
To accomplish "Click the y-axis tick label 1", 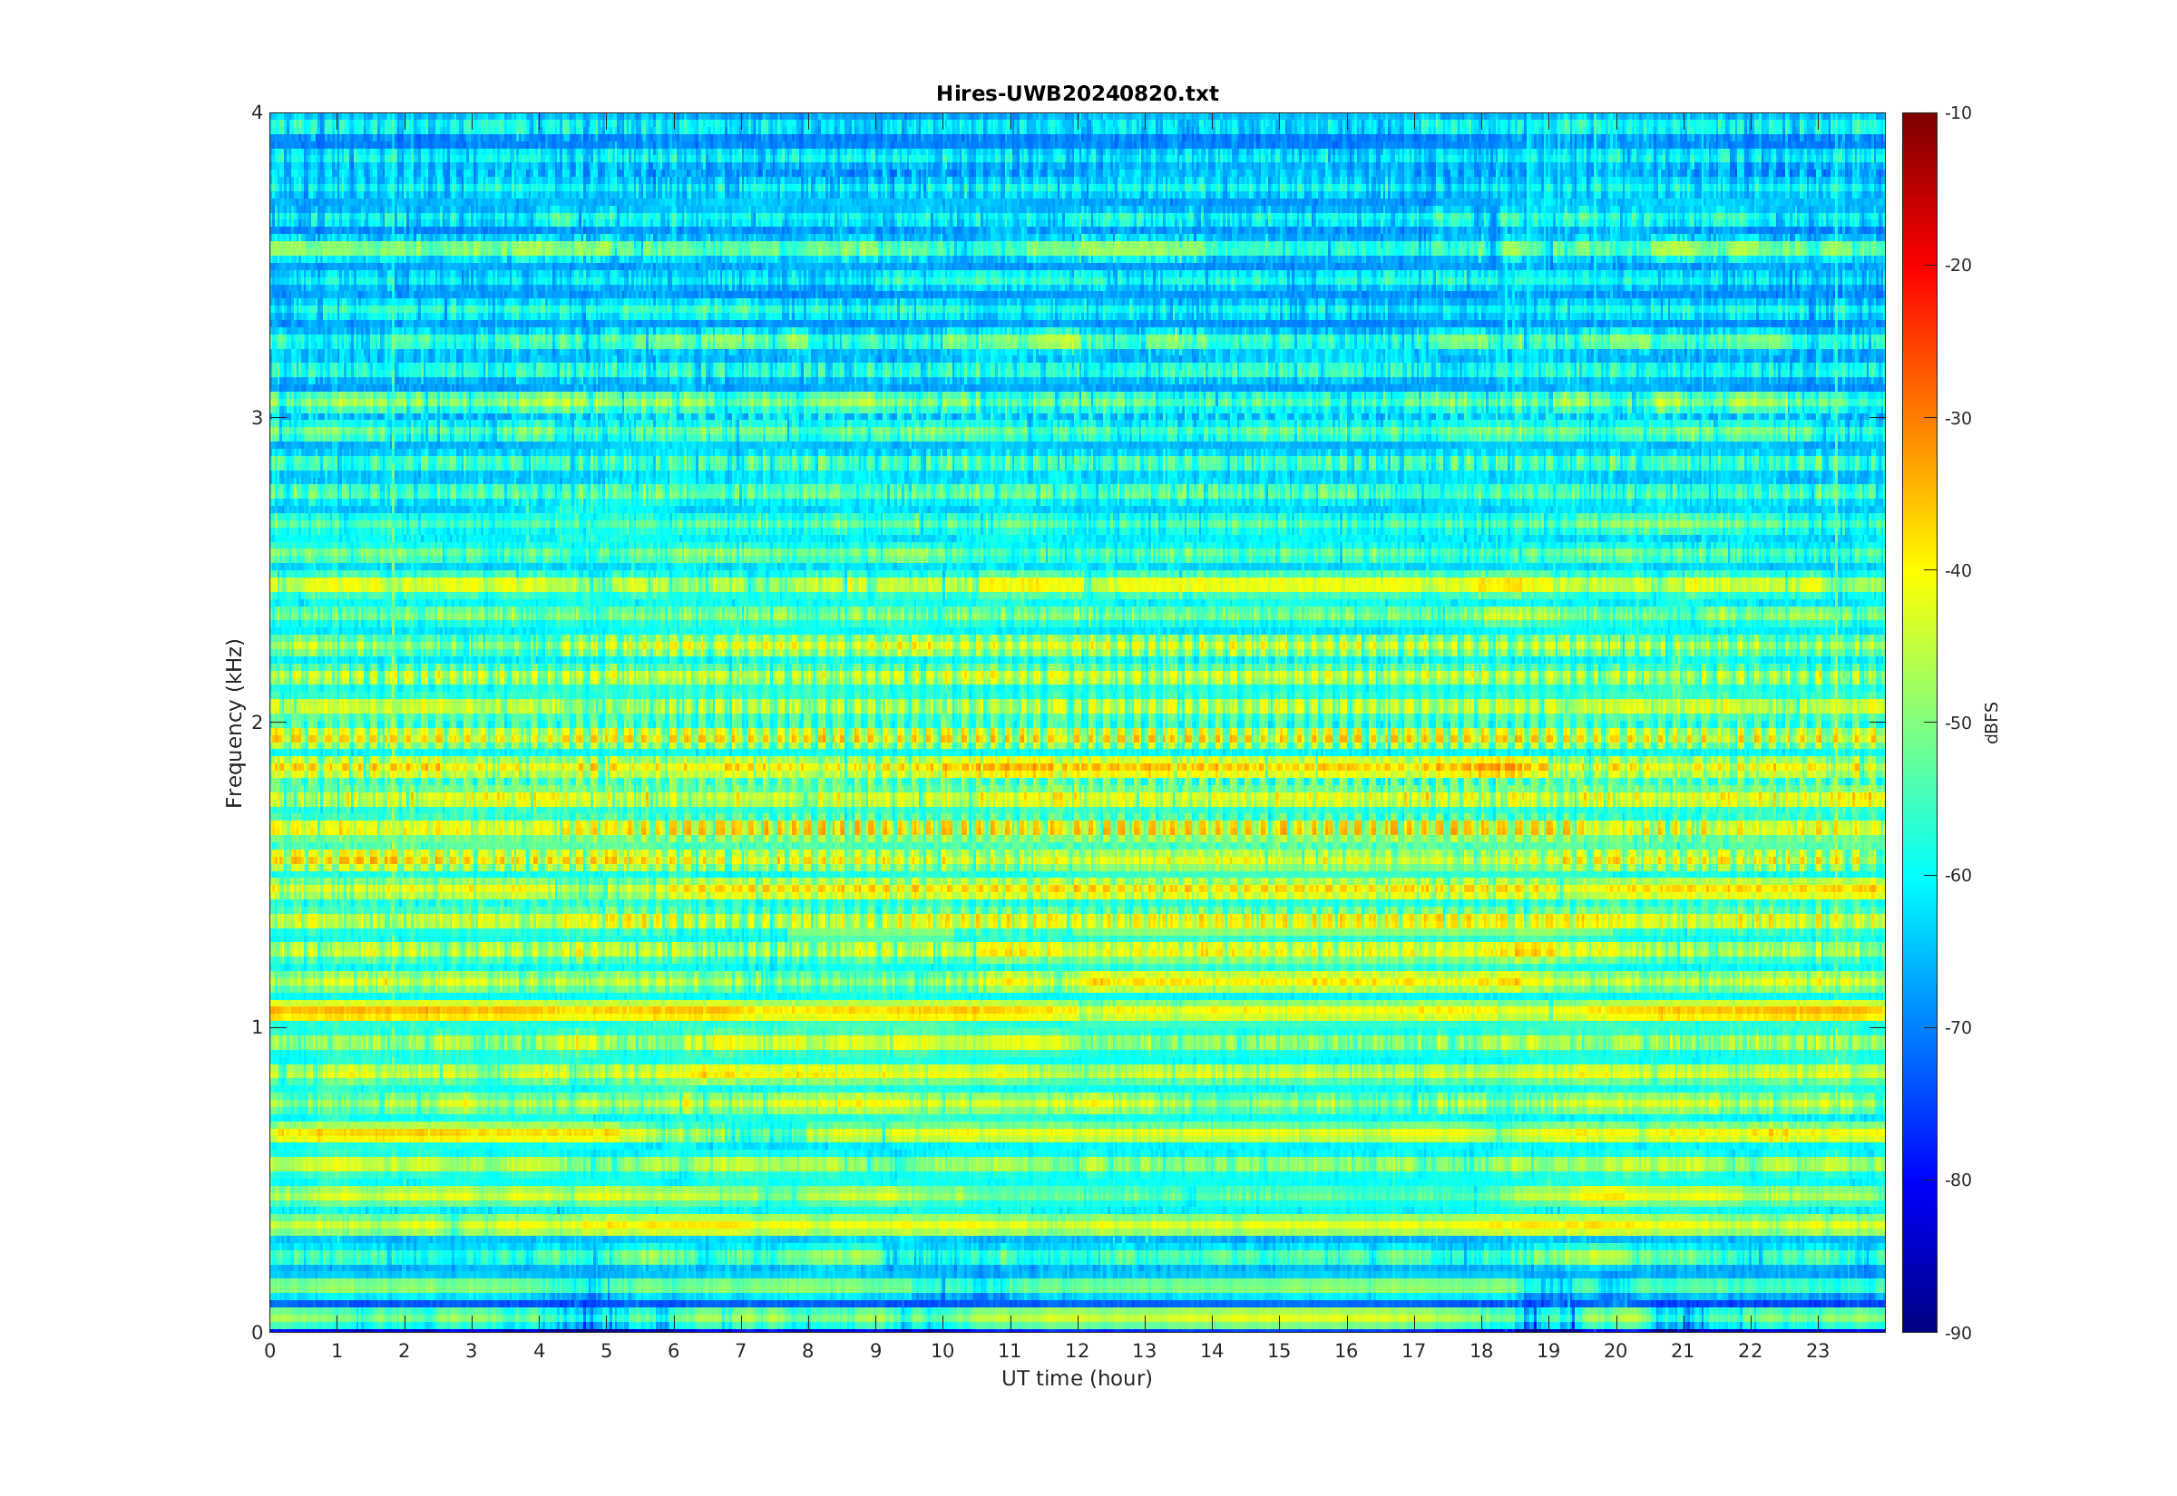I will tap(257, 1027).
